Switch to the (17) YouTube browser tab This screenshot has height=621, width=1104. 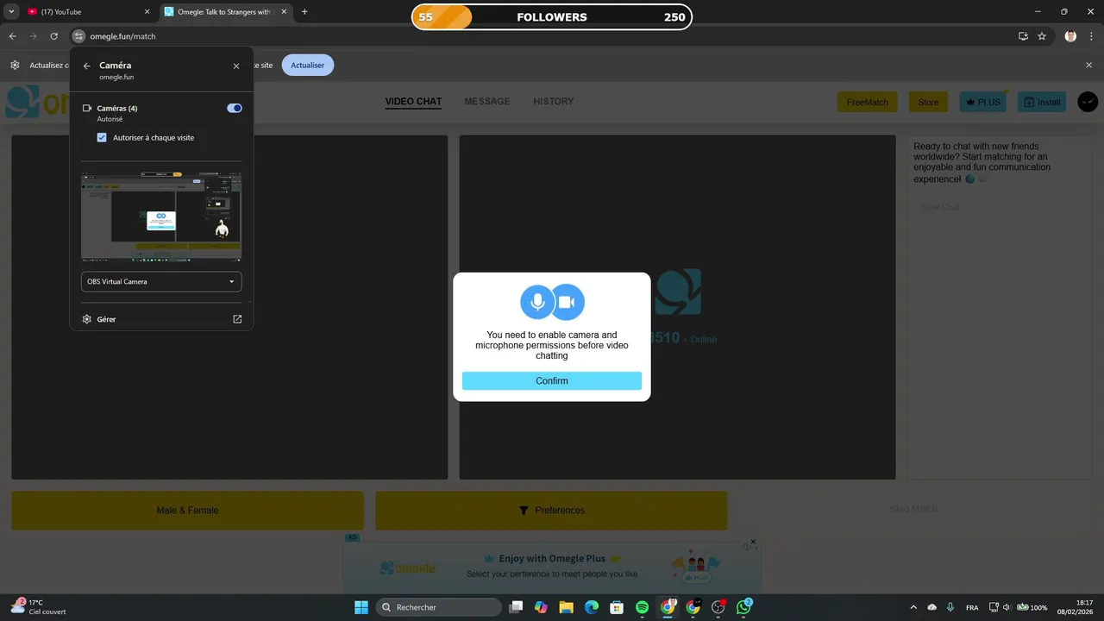(x=89, y=12)
